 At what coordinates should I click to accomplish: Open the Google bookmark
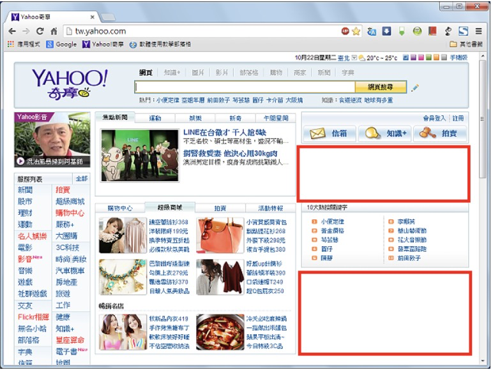[61, 44]
